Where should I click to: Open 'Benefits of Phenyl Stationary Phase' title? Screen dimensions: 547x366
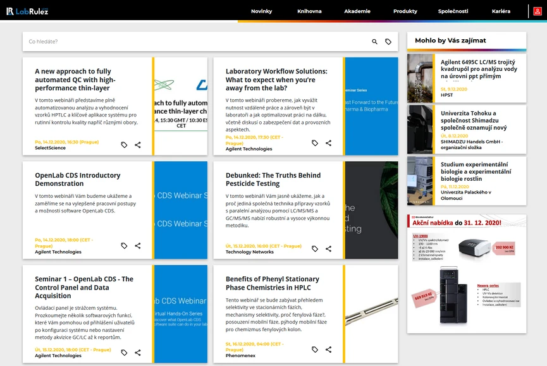coord(272,283)
